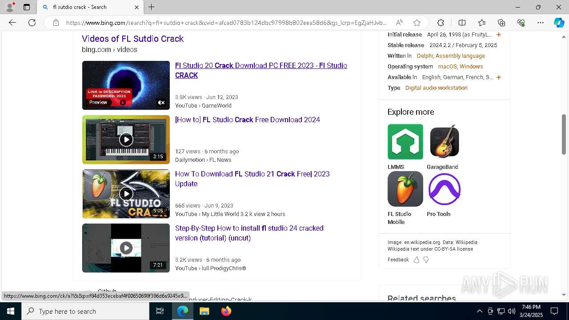Open 'Delphi, Assembly language' link
569x320 pixels.
pos(451,56)
